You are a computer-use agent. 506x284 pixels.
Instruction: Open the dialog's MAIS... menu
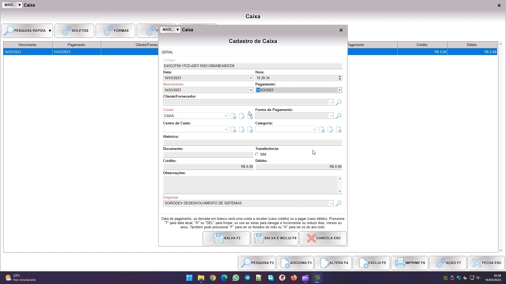(170, 30)
